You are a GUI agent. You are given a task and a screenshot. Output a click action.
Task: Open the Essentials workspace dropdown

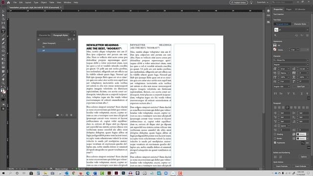point(263,2)
